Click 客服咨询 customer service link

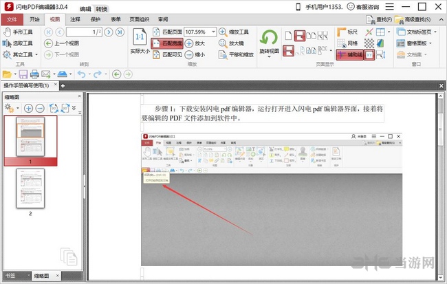[363, 7]
